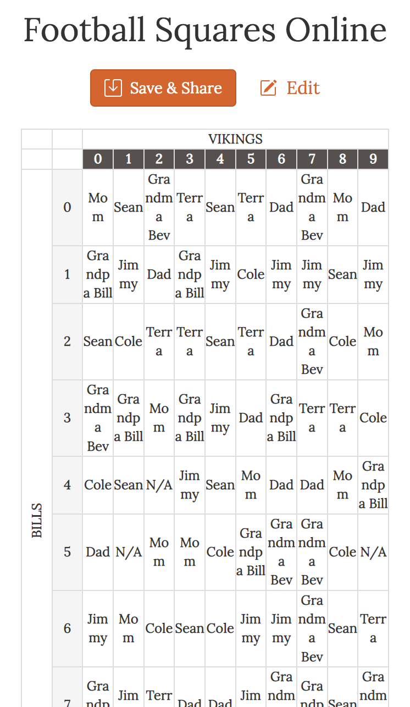410x707 pixels.
Task: Click the download icon on Save & Share
Action: coord(113,87)
